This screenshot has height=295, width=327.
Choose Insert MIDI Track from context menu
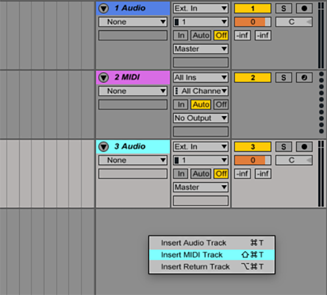pyautogui.click(x=212, y=255)
